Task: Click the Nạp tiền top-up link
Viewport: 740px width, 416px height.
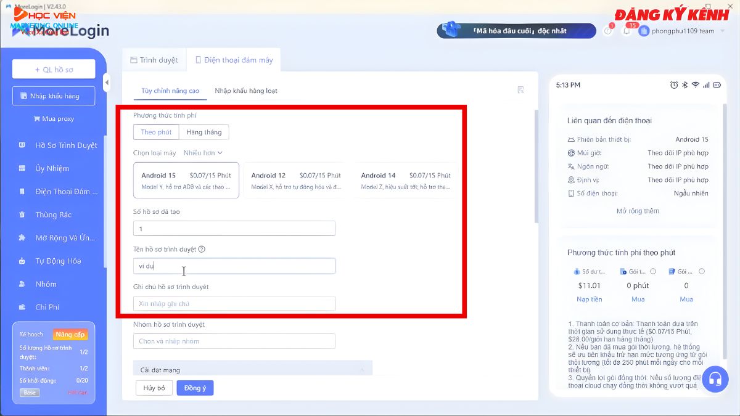Action: (591, 299)
